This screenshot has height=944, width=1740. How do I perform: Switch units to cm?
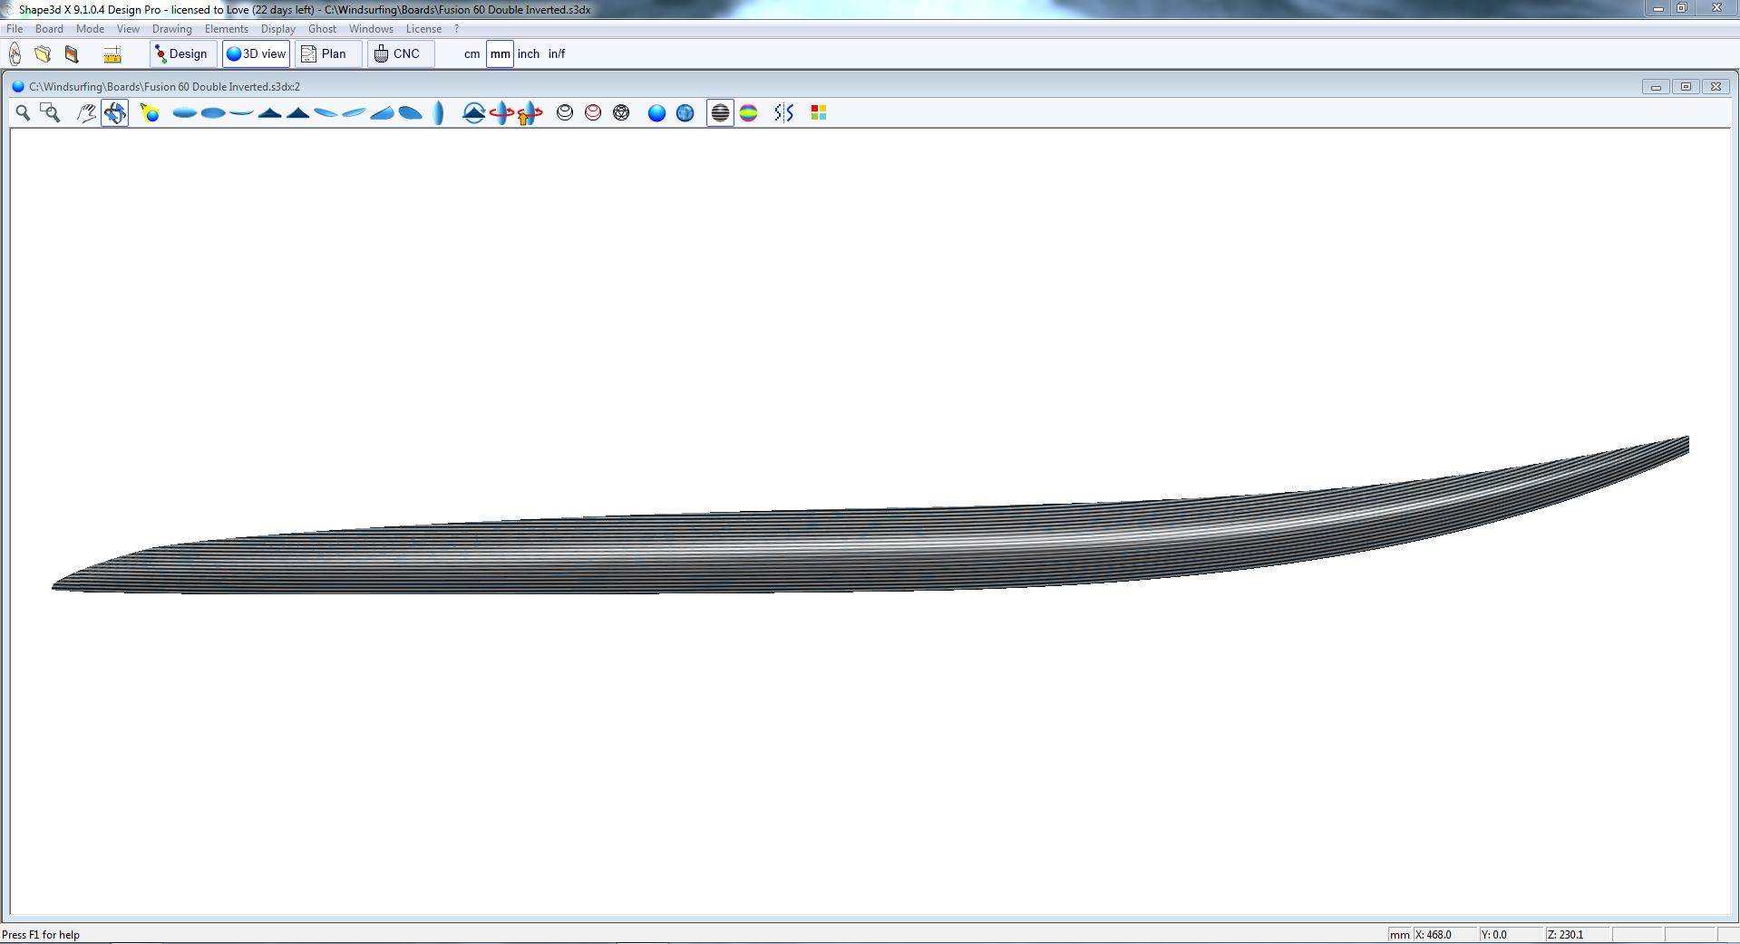point(471,54)
